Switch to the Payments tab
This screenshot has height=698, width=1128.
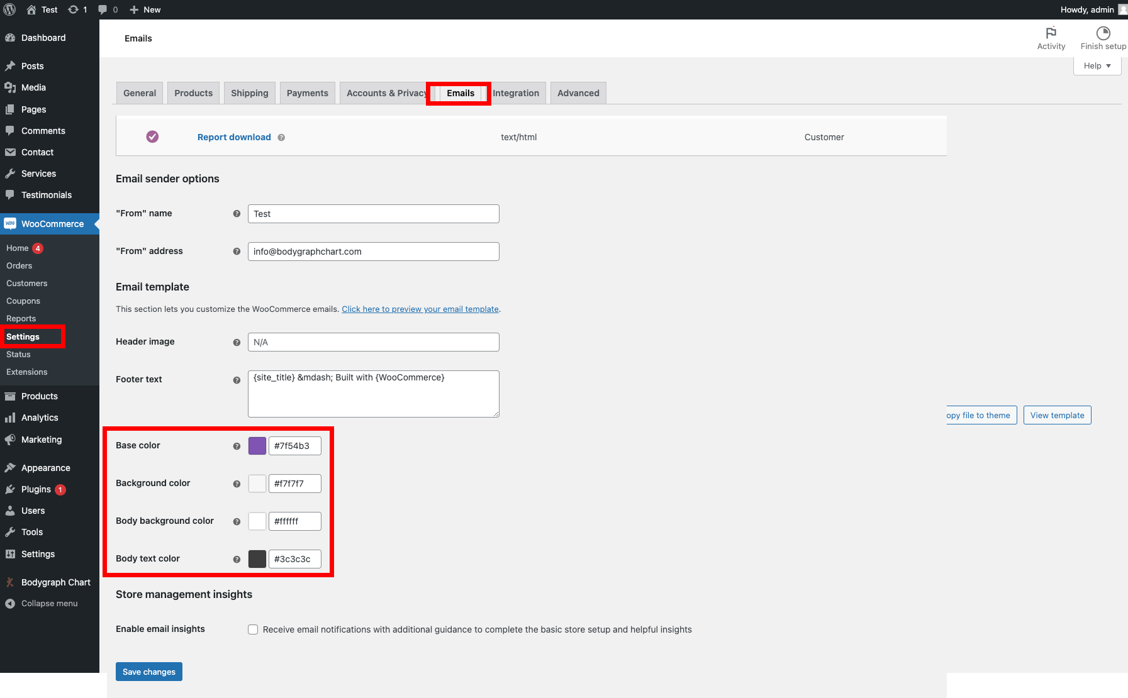click(308, 93)
